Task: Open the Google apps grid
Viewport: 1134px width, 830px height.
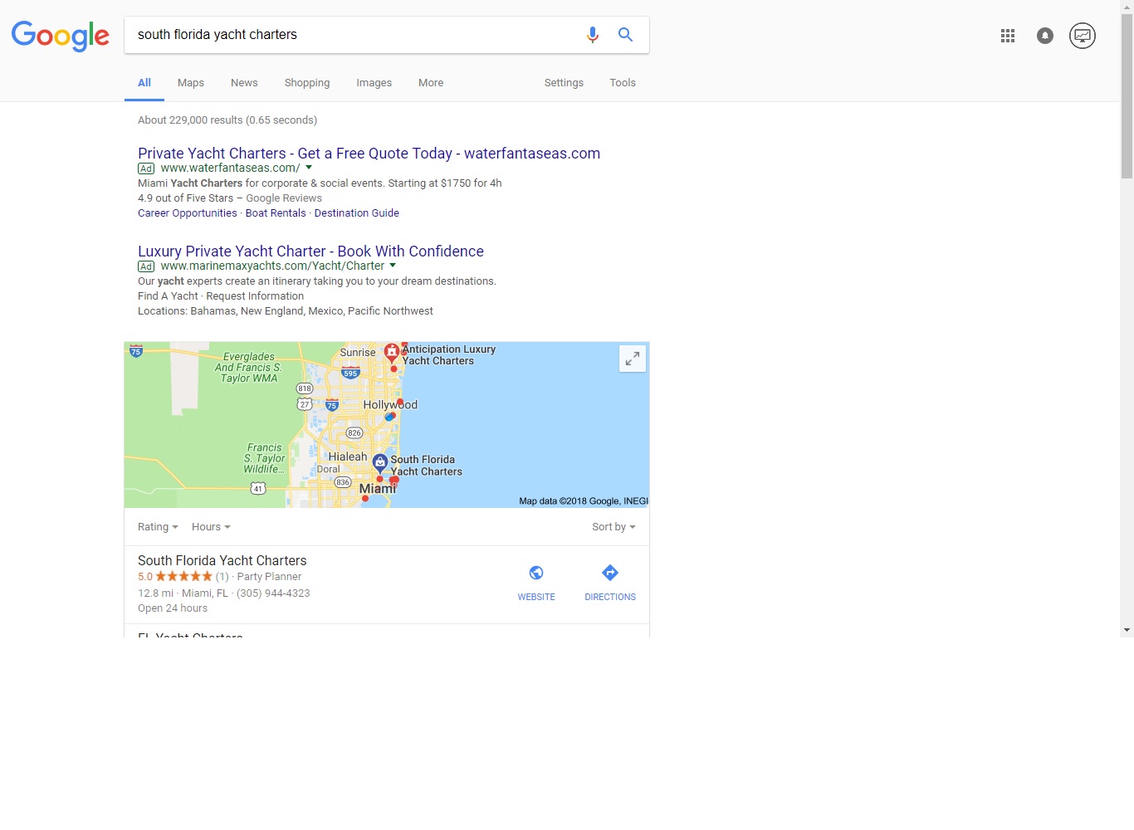Action: (x=1008, y=36)
